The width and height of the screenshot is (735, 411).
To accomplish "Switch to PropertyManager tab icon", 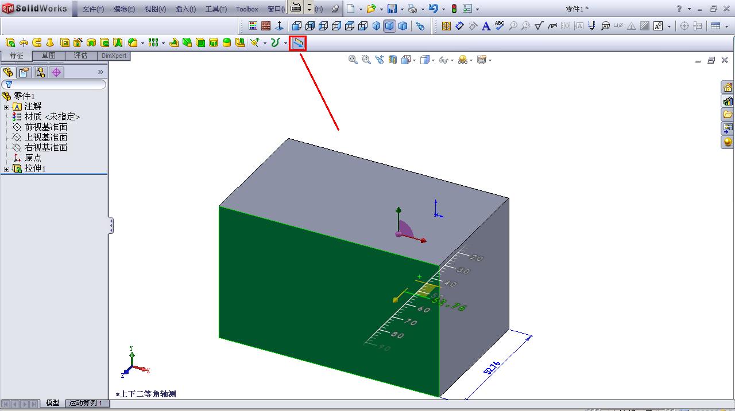I will pyautogui.click(x=24, y=72).
